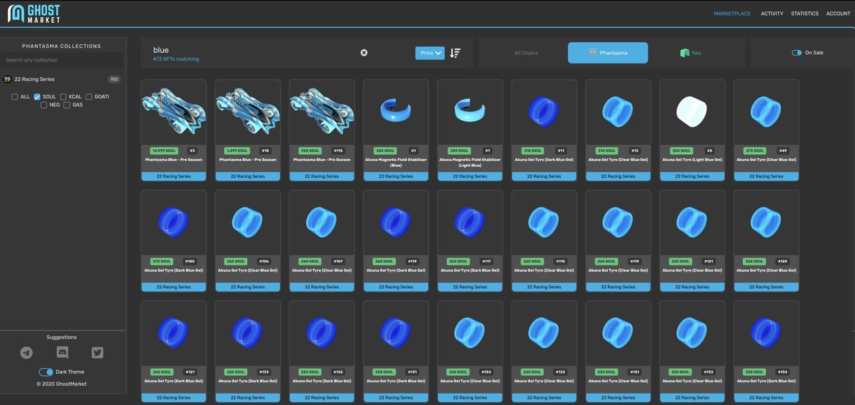
Task: Open Akuna Gel Tyre (Clear Blue Gel) #49 image
Action: point(767,112)
